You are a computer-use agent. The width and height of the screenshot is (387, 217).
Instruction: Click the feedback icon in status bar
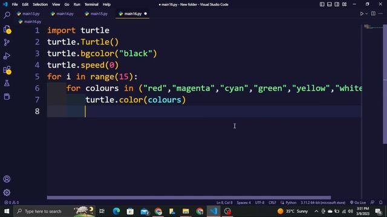(x=372, y=203)
